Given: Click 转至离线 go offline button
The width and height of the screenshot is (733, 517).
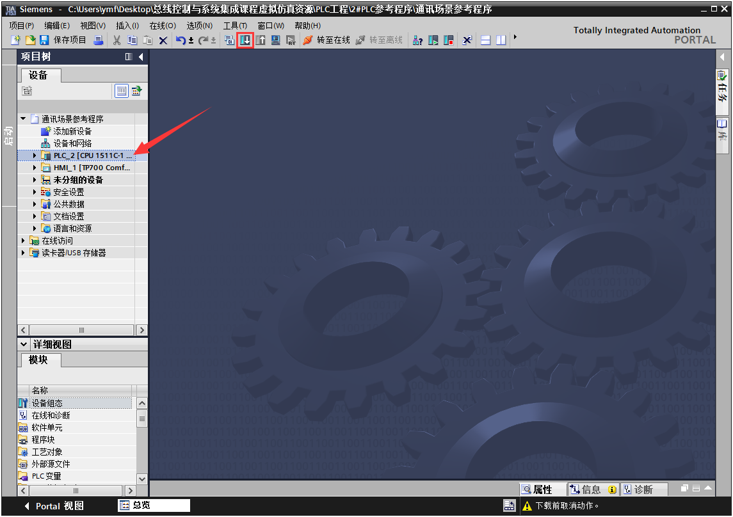Looking at the screenshot, I should tap(379, 40).
